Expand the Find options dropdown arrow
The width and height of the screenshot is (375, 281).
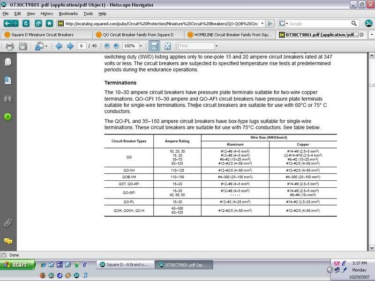pyautogui.click(x=217, y=46)
